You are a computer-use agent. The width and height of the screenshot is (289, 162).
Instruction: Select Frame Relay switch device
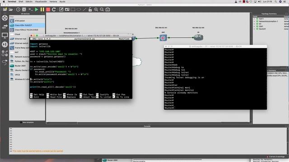(20, 48)
